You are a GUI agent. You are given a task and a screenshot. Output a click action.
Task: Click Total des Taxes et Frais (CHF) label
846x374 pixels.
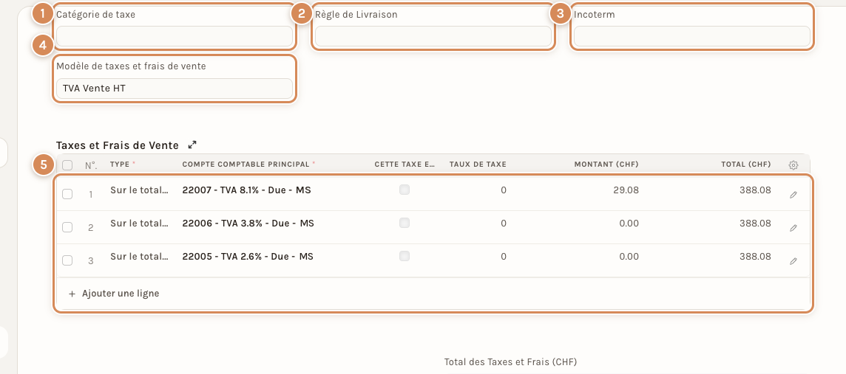click(x=510, y=362)
